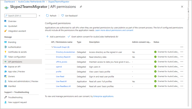
Task: Open the ellipsis menu for Microsoft Graph group
Action: point(182,47)
